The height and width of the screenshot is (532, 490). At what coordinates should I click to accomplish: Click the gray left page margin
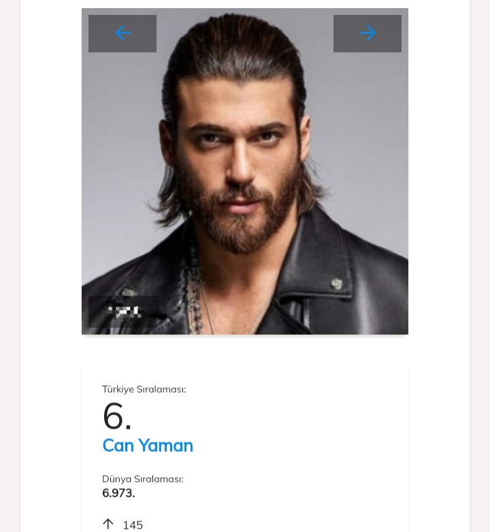(x=10, y=272)
